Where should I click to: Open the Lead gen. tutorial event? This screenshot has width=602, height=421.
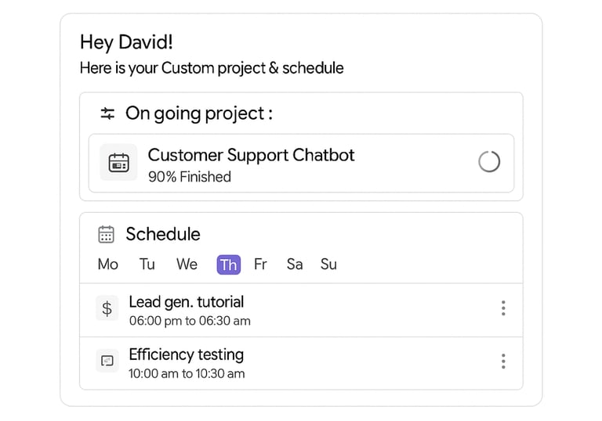[x=187, y=302]
